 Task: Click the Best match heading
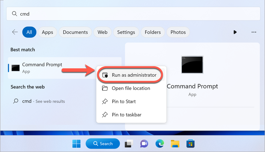coord(23,50)
